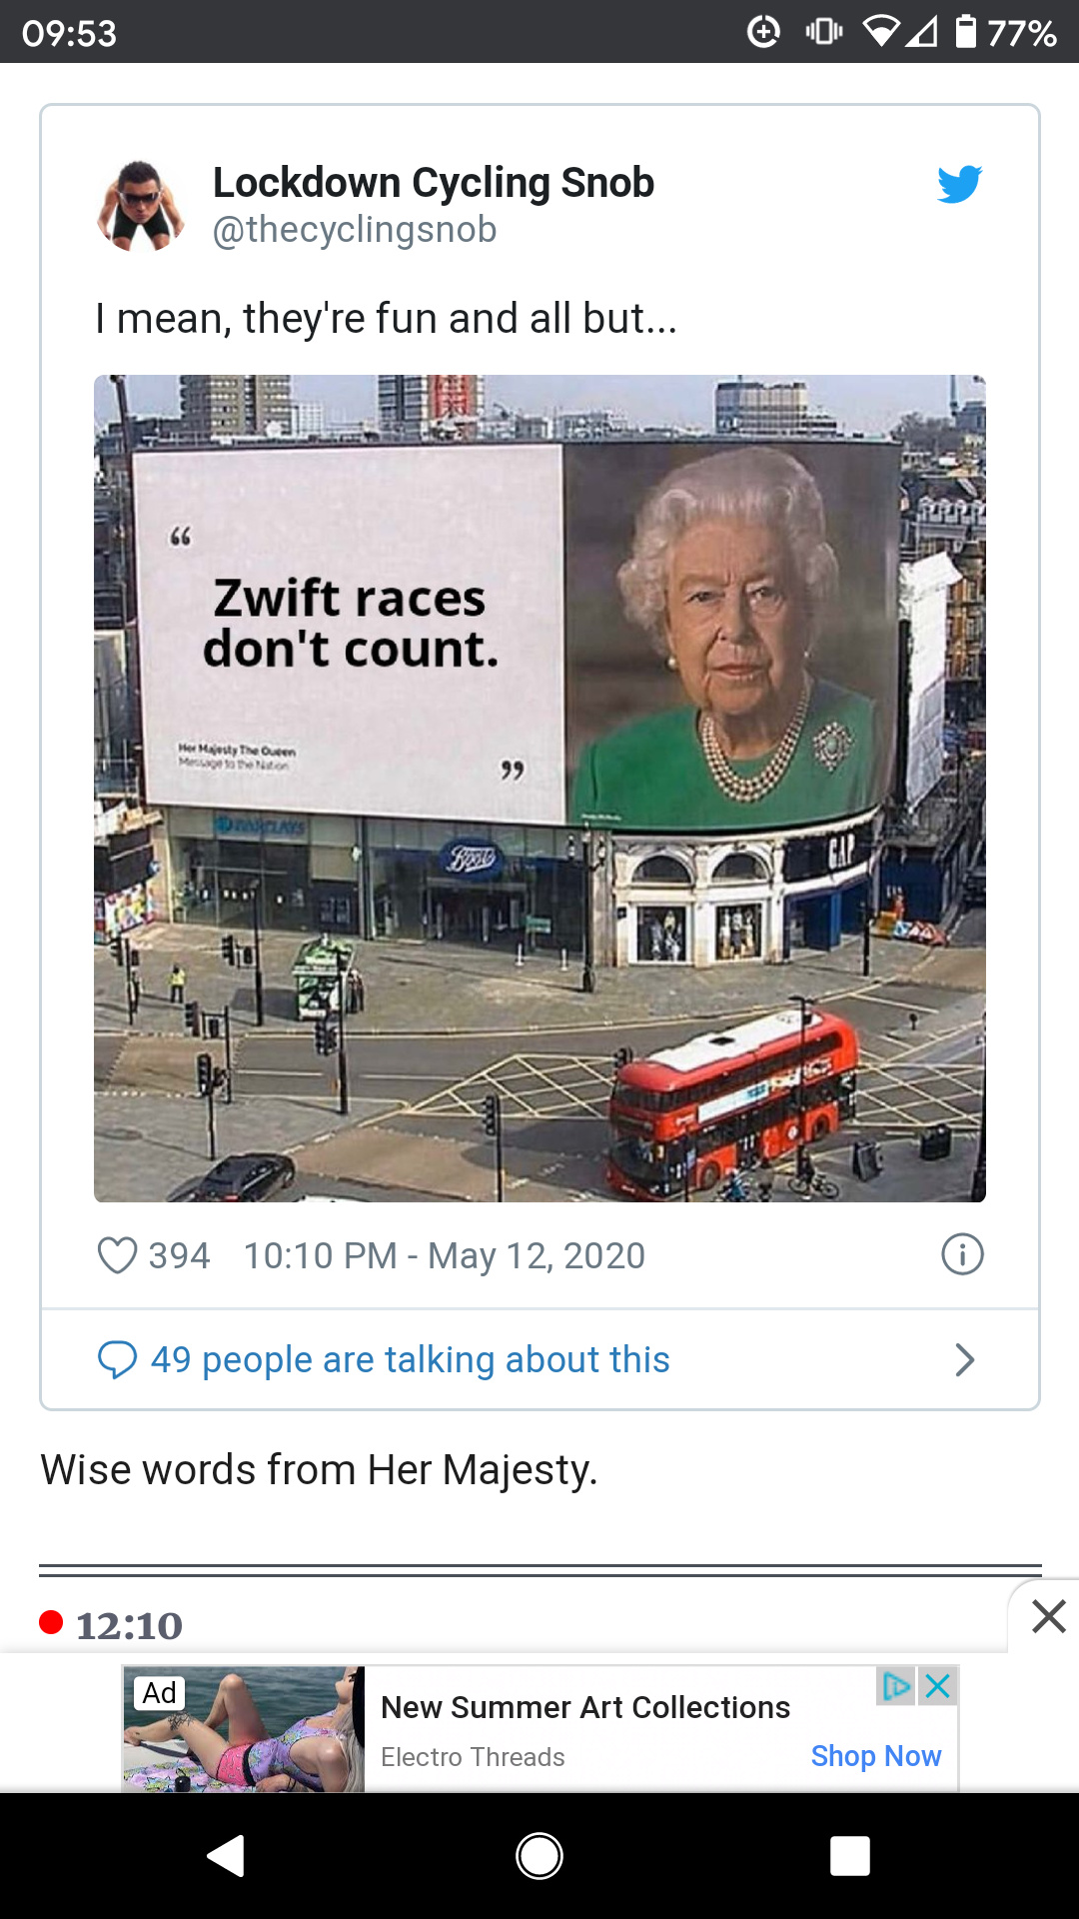The width and height of the screenshot is (1079, 1919).
Task: Open tweet info circle icon
Action: pyautogui.click(x=962, y=1254)
